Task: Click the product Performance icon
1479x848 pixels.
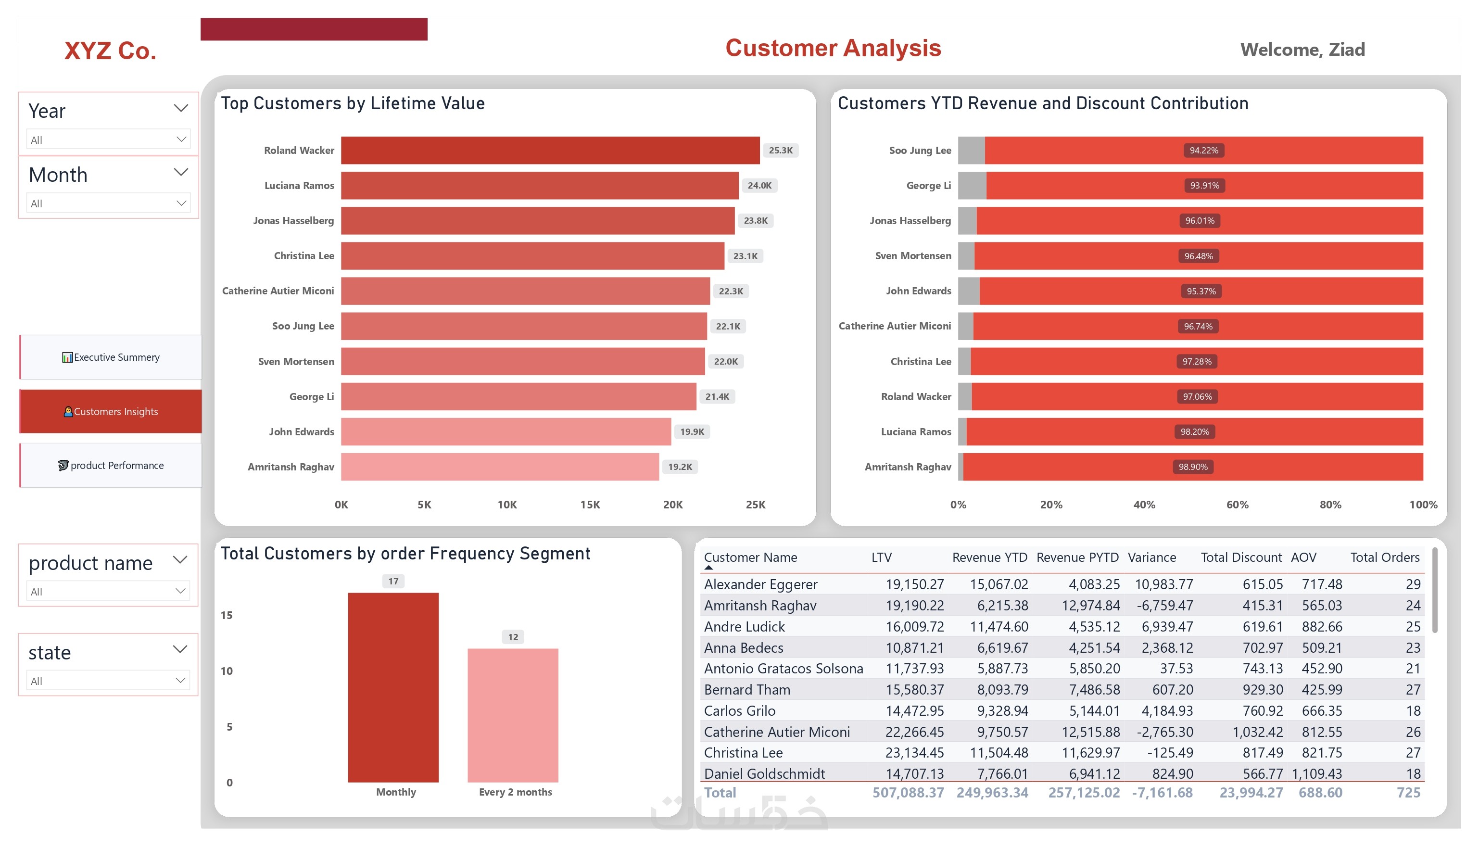Action: (x=63, y=465)
